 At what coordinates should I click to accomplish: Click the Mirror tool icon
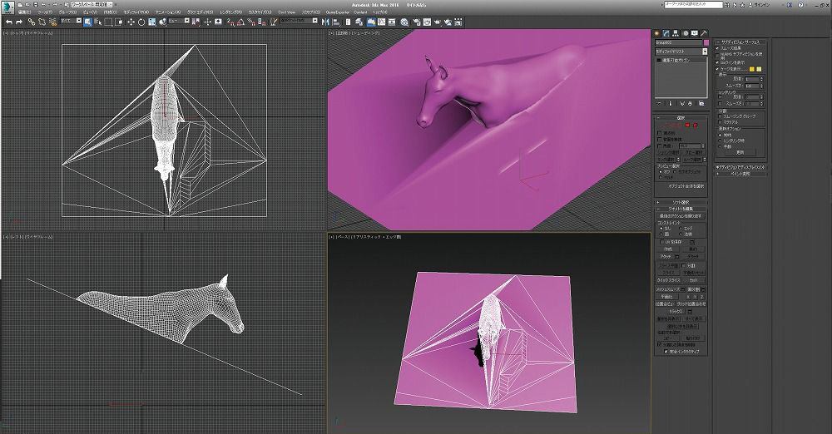[324, 22]
